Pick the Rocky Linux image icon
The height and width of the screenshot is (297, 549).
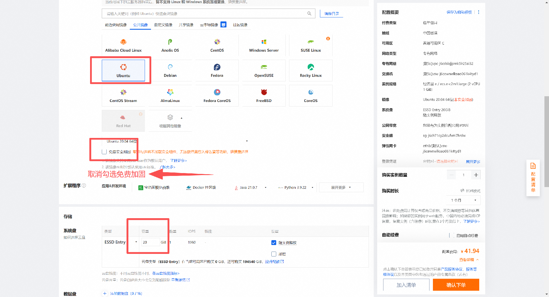point(311,67)
